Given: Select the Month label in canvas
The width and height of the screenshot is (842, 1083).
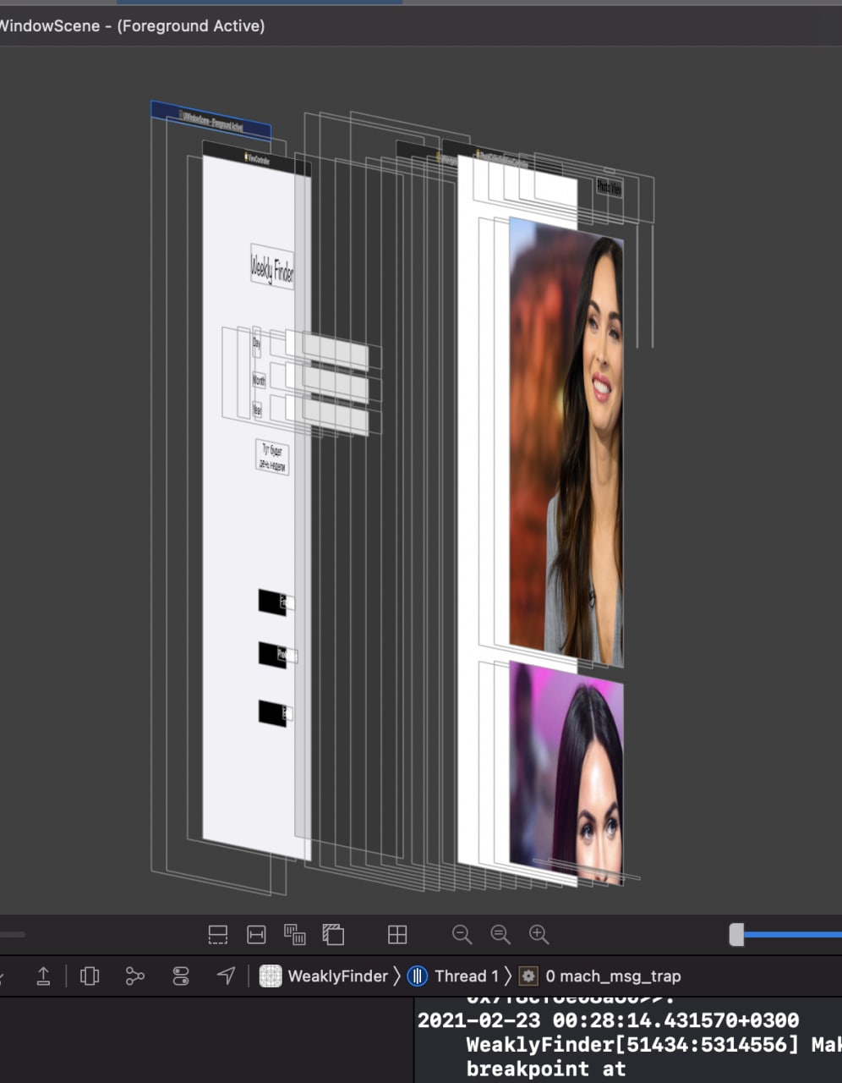Looking at the screenshot, I should (259, 381).
